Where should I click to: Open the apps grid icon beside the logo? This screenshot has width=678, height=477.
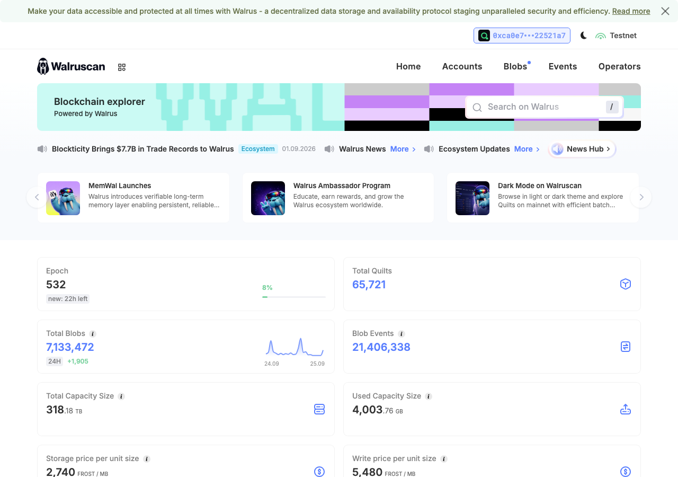pos(122,67)
